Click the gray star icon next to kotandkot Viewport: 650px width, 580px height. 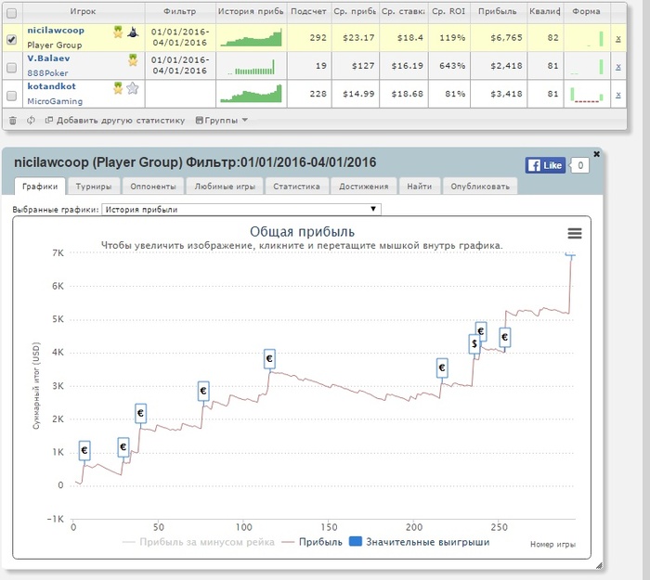pyautogui.click(x=133, y=88)
